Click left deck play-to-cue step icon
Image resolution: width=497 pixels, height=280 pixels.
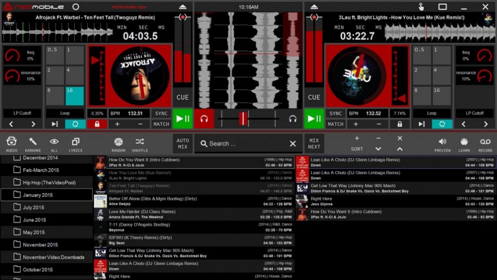tap(55, 124)
